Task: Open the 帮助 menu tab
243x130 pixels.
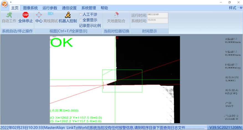Action: pyautogui.click(x=104, y=8)
